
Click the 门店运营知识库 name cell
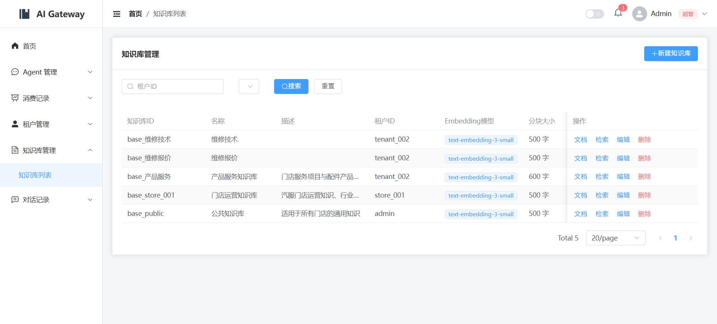tap(235, 195)
